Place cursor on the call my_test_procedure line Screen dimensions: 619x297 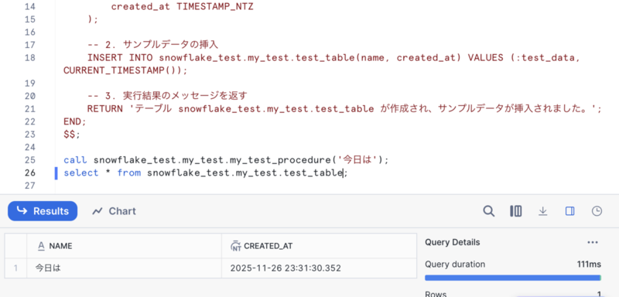[x=226, y=160]
